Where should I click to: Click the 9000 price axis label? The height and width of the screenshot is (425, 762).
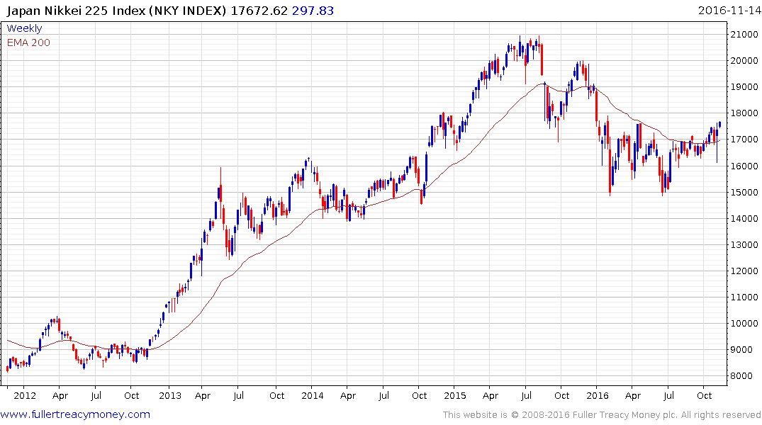[x=741, y=350]
